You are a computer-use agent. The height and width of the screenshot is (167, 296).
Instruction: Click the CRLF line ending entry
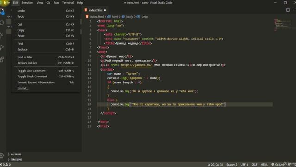click(x=254, y=165)
